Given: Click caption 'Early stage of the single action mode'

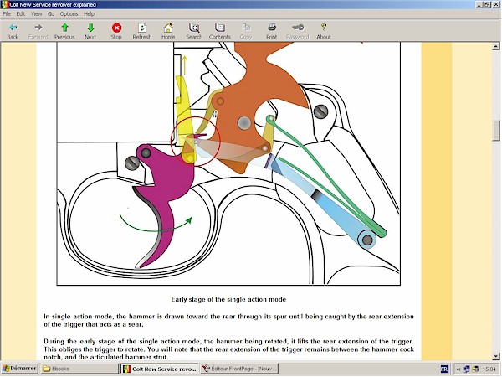Looking at the screenshot, I should (x=228, y=299).
